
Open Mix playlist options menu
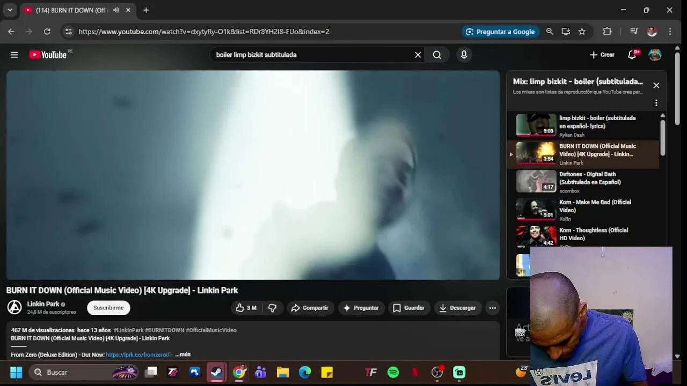(x=656, y=103)
